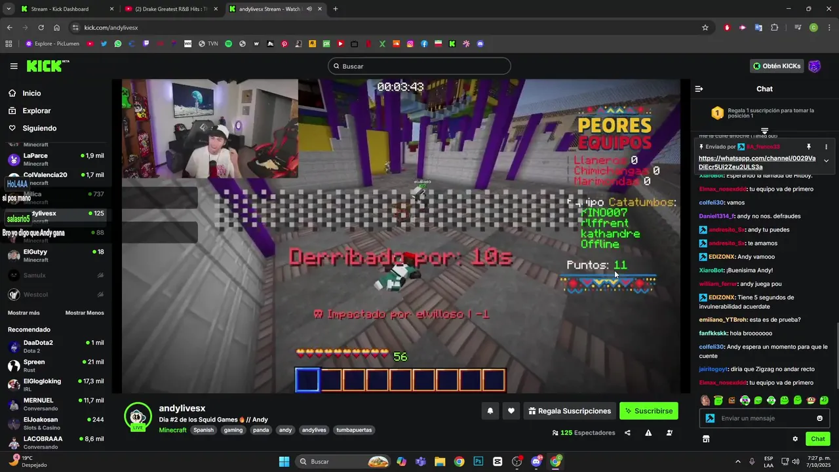
Task: Click Regala Suscripciones button
Action: click(x=569, y=411)
